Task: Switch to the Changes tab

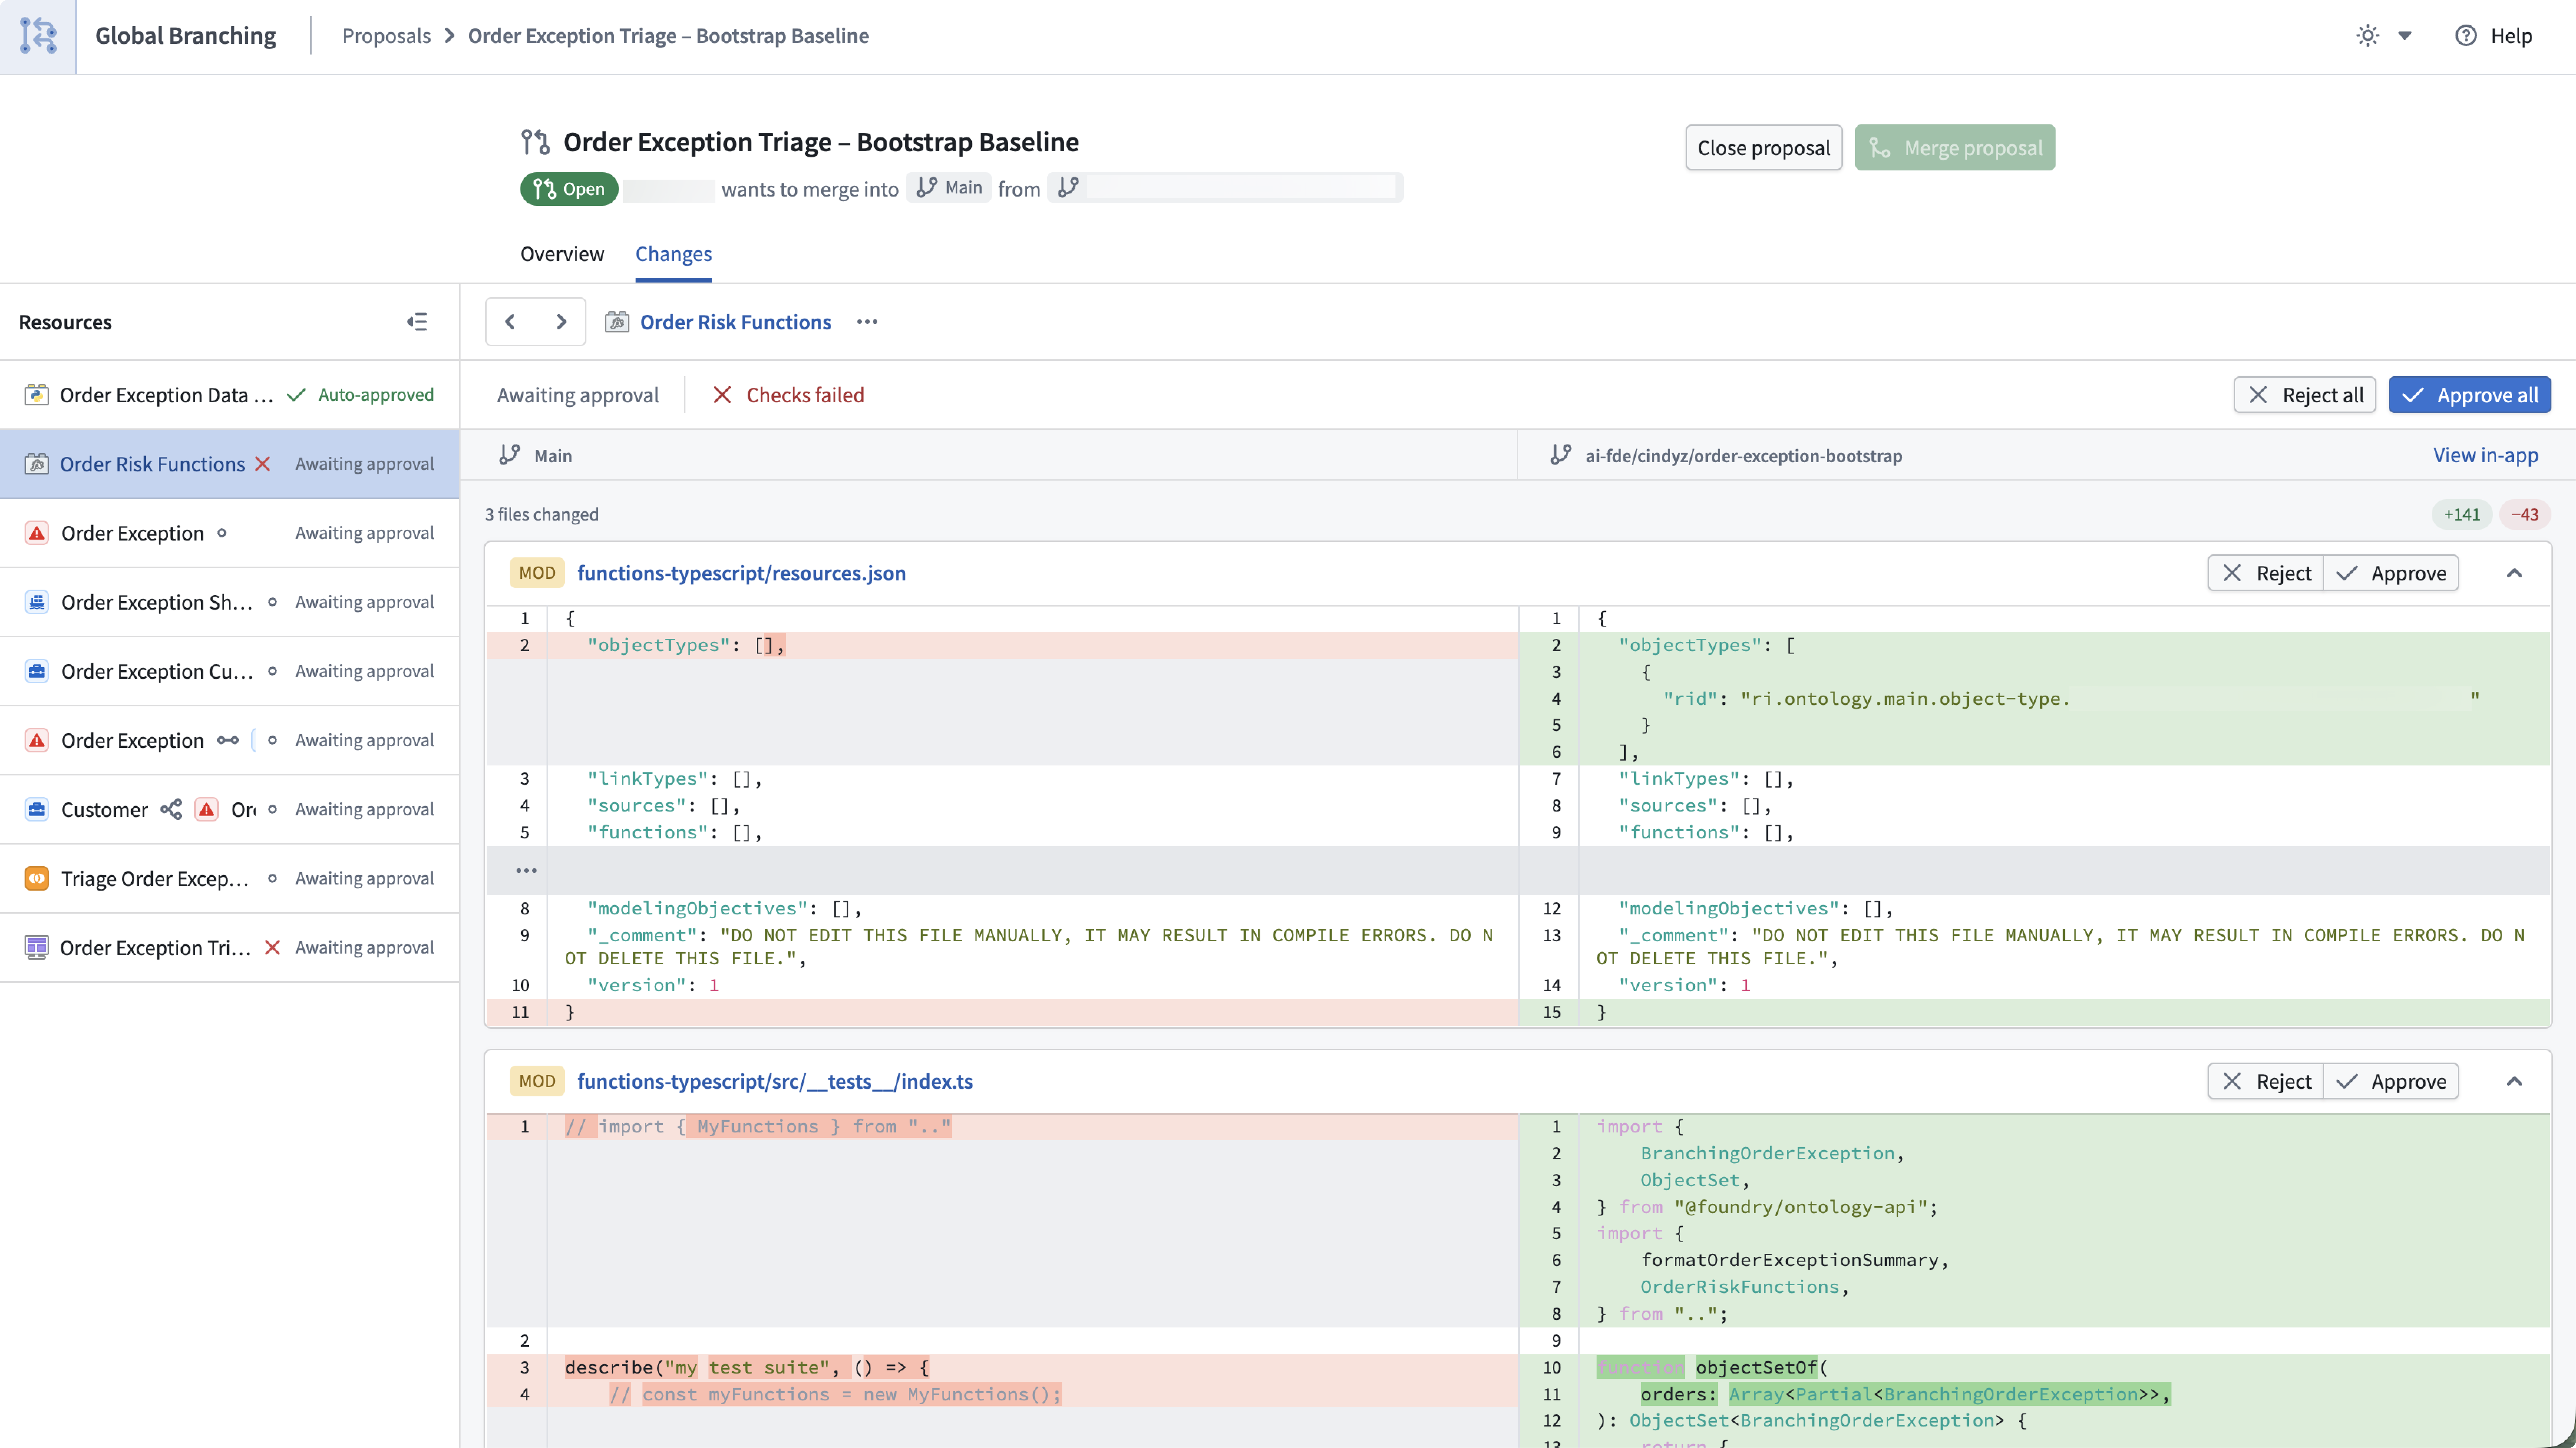Action: (x=673, y=254)
